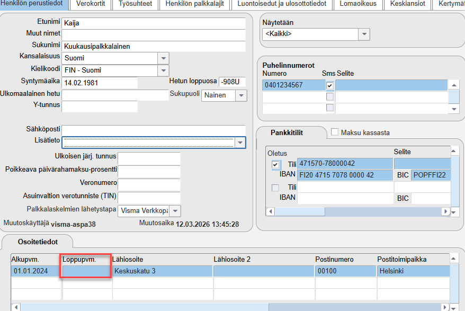Open the Sukupuoli dropdown
The image size is (465, 311).
tap(241, 95)
